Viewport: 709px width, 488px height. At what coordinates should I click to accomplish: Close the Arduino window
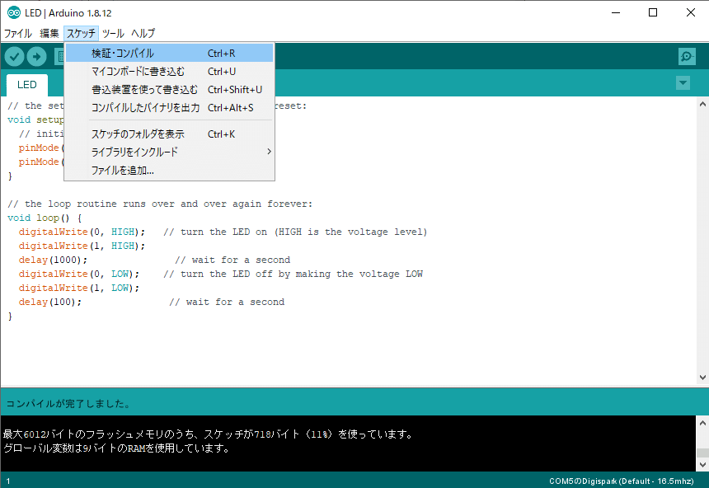(x=691, y=12)
